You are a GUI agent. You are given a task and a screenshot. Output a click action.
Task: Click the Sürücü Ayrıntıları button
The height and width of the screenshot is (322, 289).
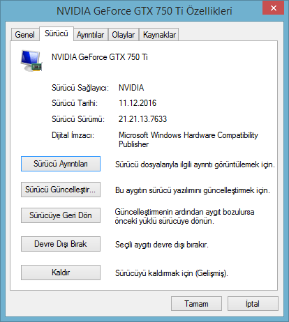(61, 164)
